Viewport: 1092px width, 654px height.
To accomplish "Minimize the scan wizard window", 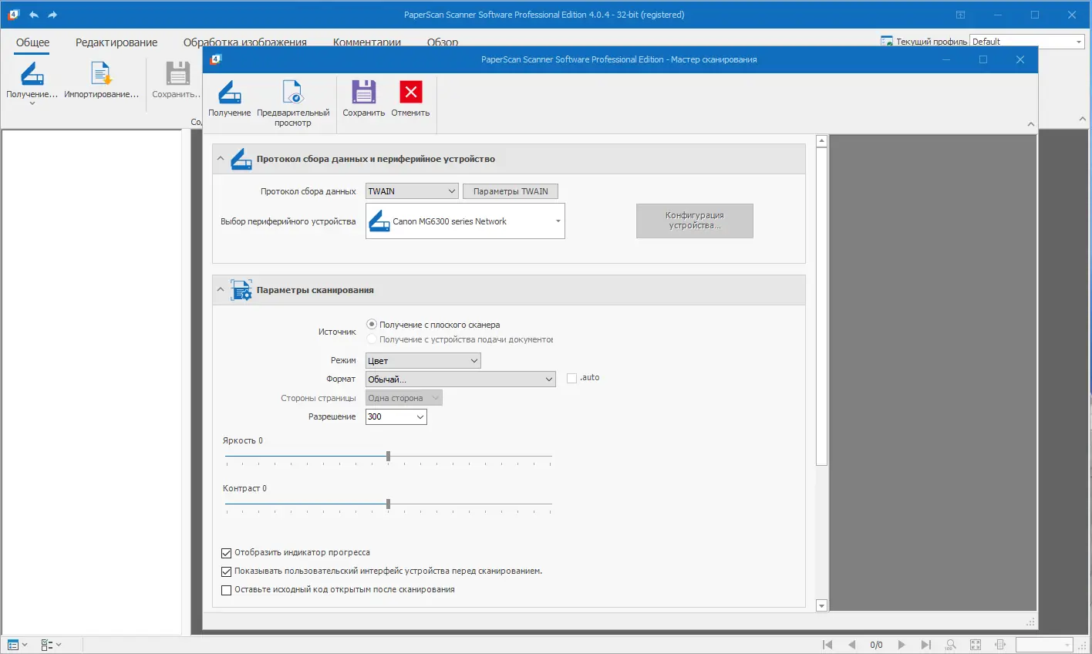I will tap(946, 59).
